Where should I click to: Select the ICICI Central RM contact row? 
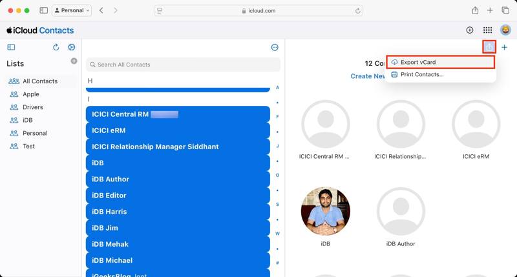point(178,114)
